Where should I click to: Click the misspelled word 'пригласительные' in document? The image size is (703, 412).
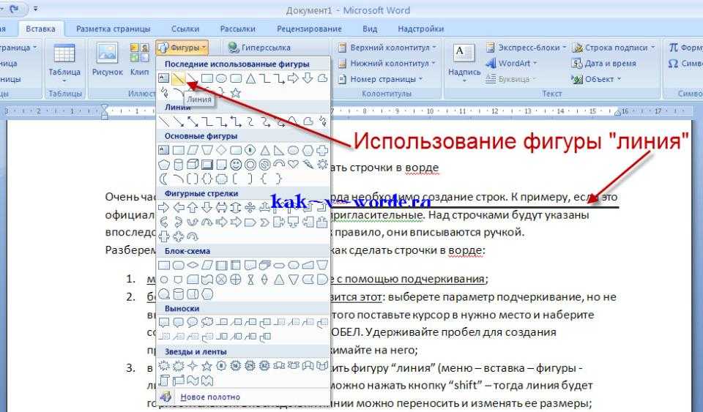pos(378,215)
